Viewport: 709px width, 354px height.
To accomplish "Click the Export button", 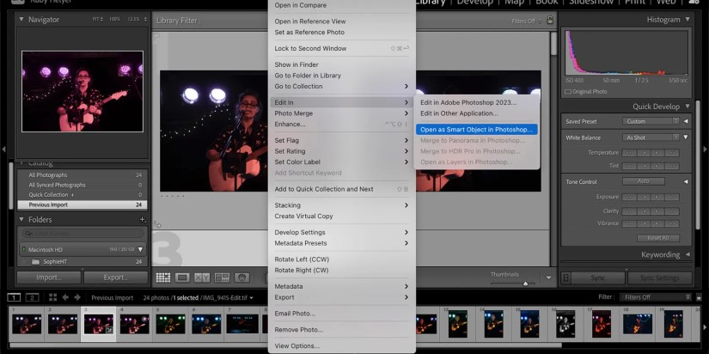I will coord(116,278).
